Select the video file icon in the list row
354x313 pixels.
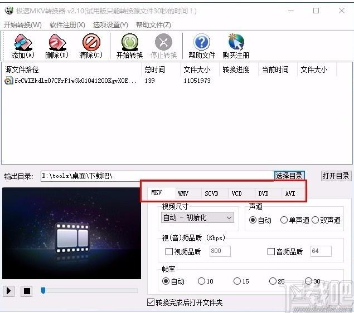point(8,81)
